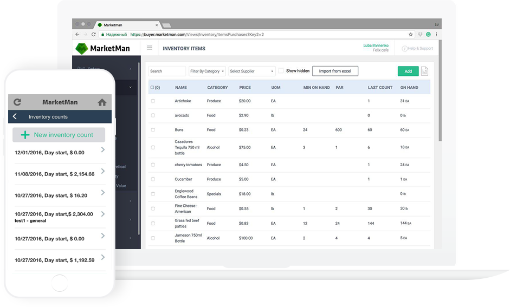
Task: Check the Grass fed beef patties row checkbox
Action: pos(153,223)
